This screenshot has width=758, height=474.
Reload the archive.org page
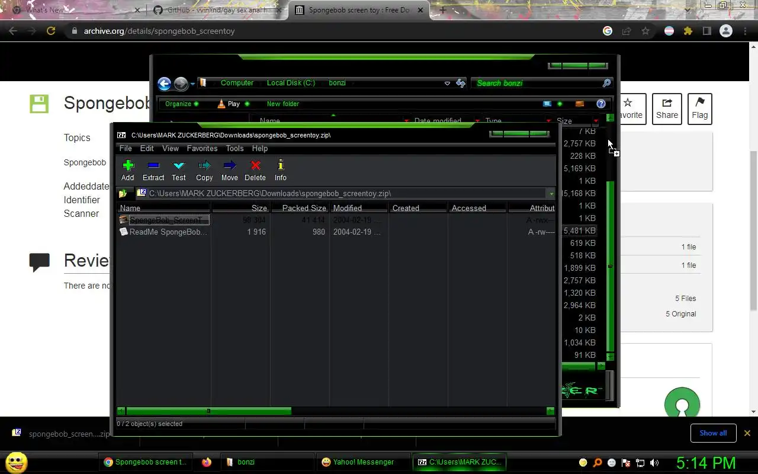point(51,31)
